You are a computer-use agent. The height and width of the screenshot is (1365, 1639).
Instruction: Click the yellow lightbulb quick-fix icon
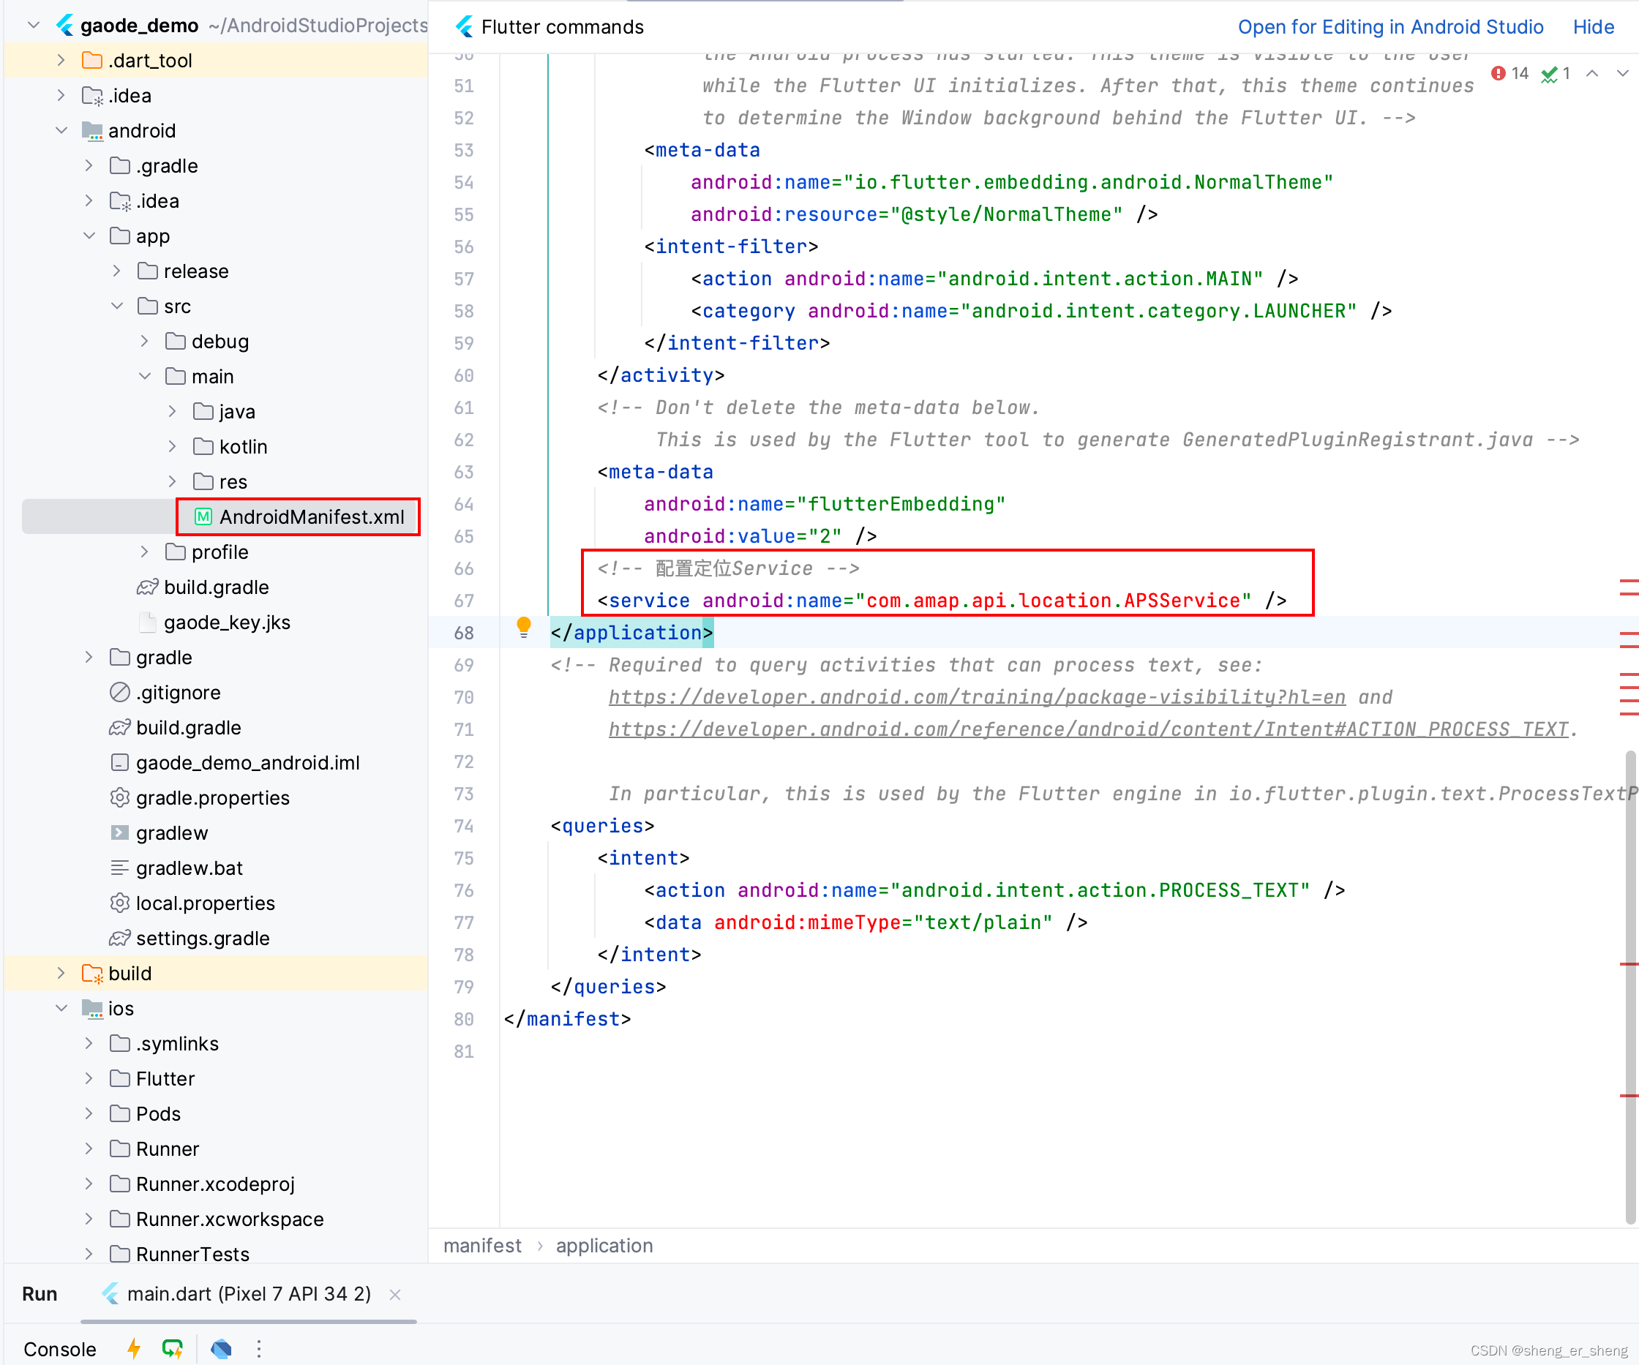pos(524,627)
